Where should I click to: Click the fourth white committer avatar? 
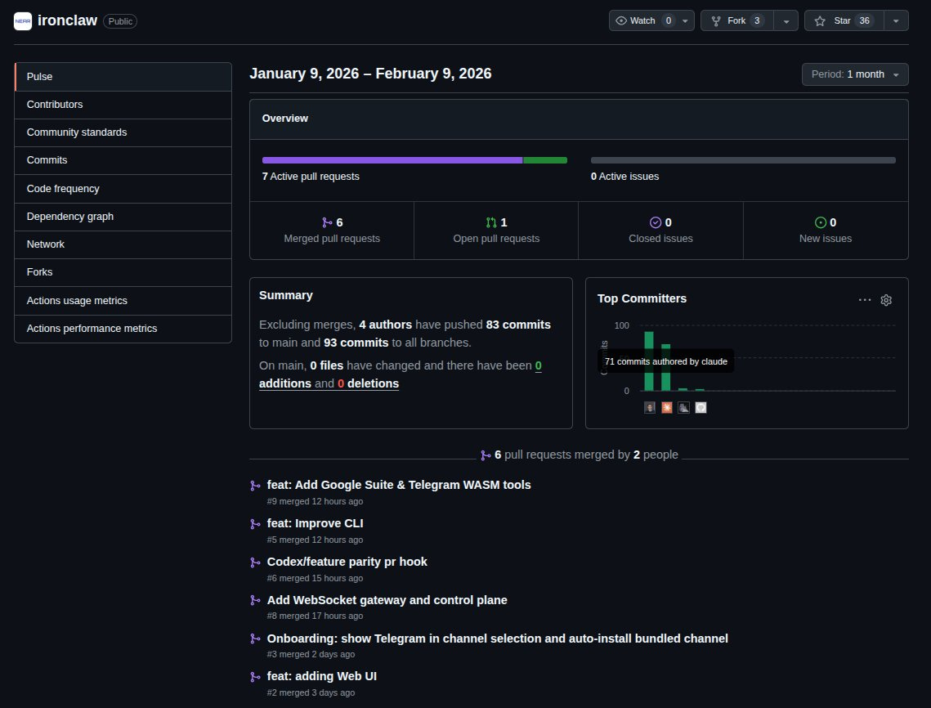(x=700, y=407)
